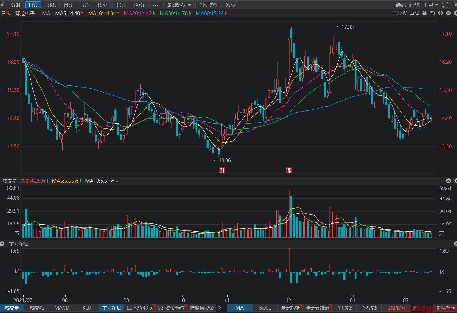Expand the 主力净额 indicator dropdown arrow
This screenshot has width=457, height=313.
2,244
